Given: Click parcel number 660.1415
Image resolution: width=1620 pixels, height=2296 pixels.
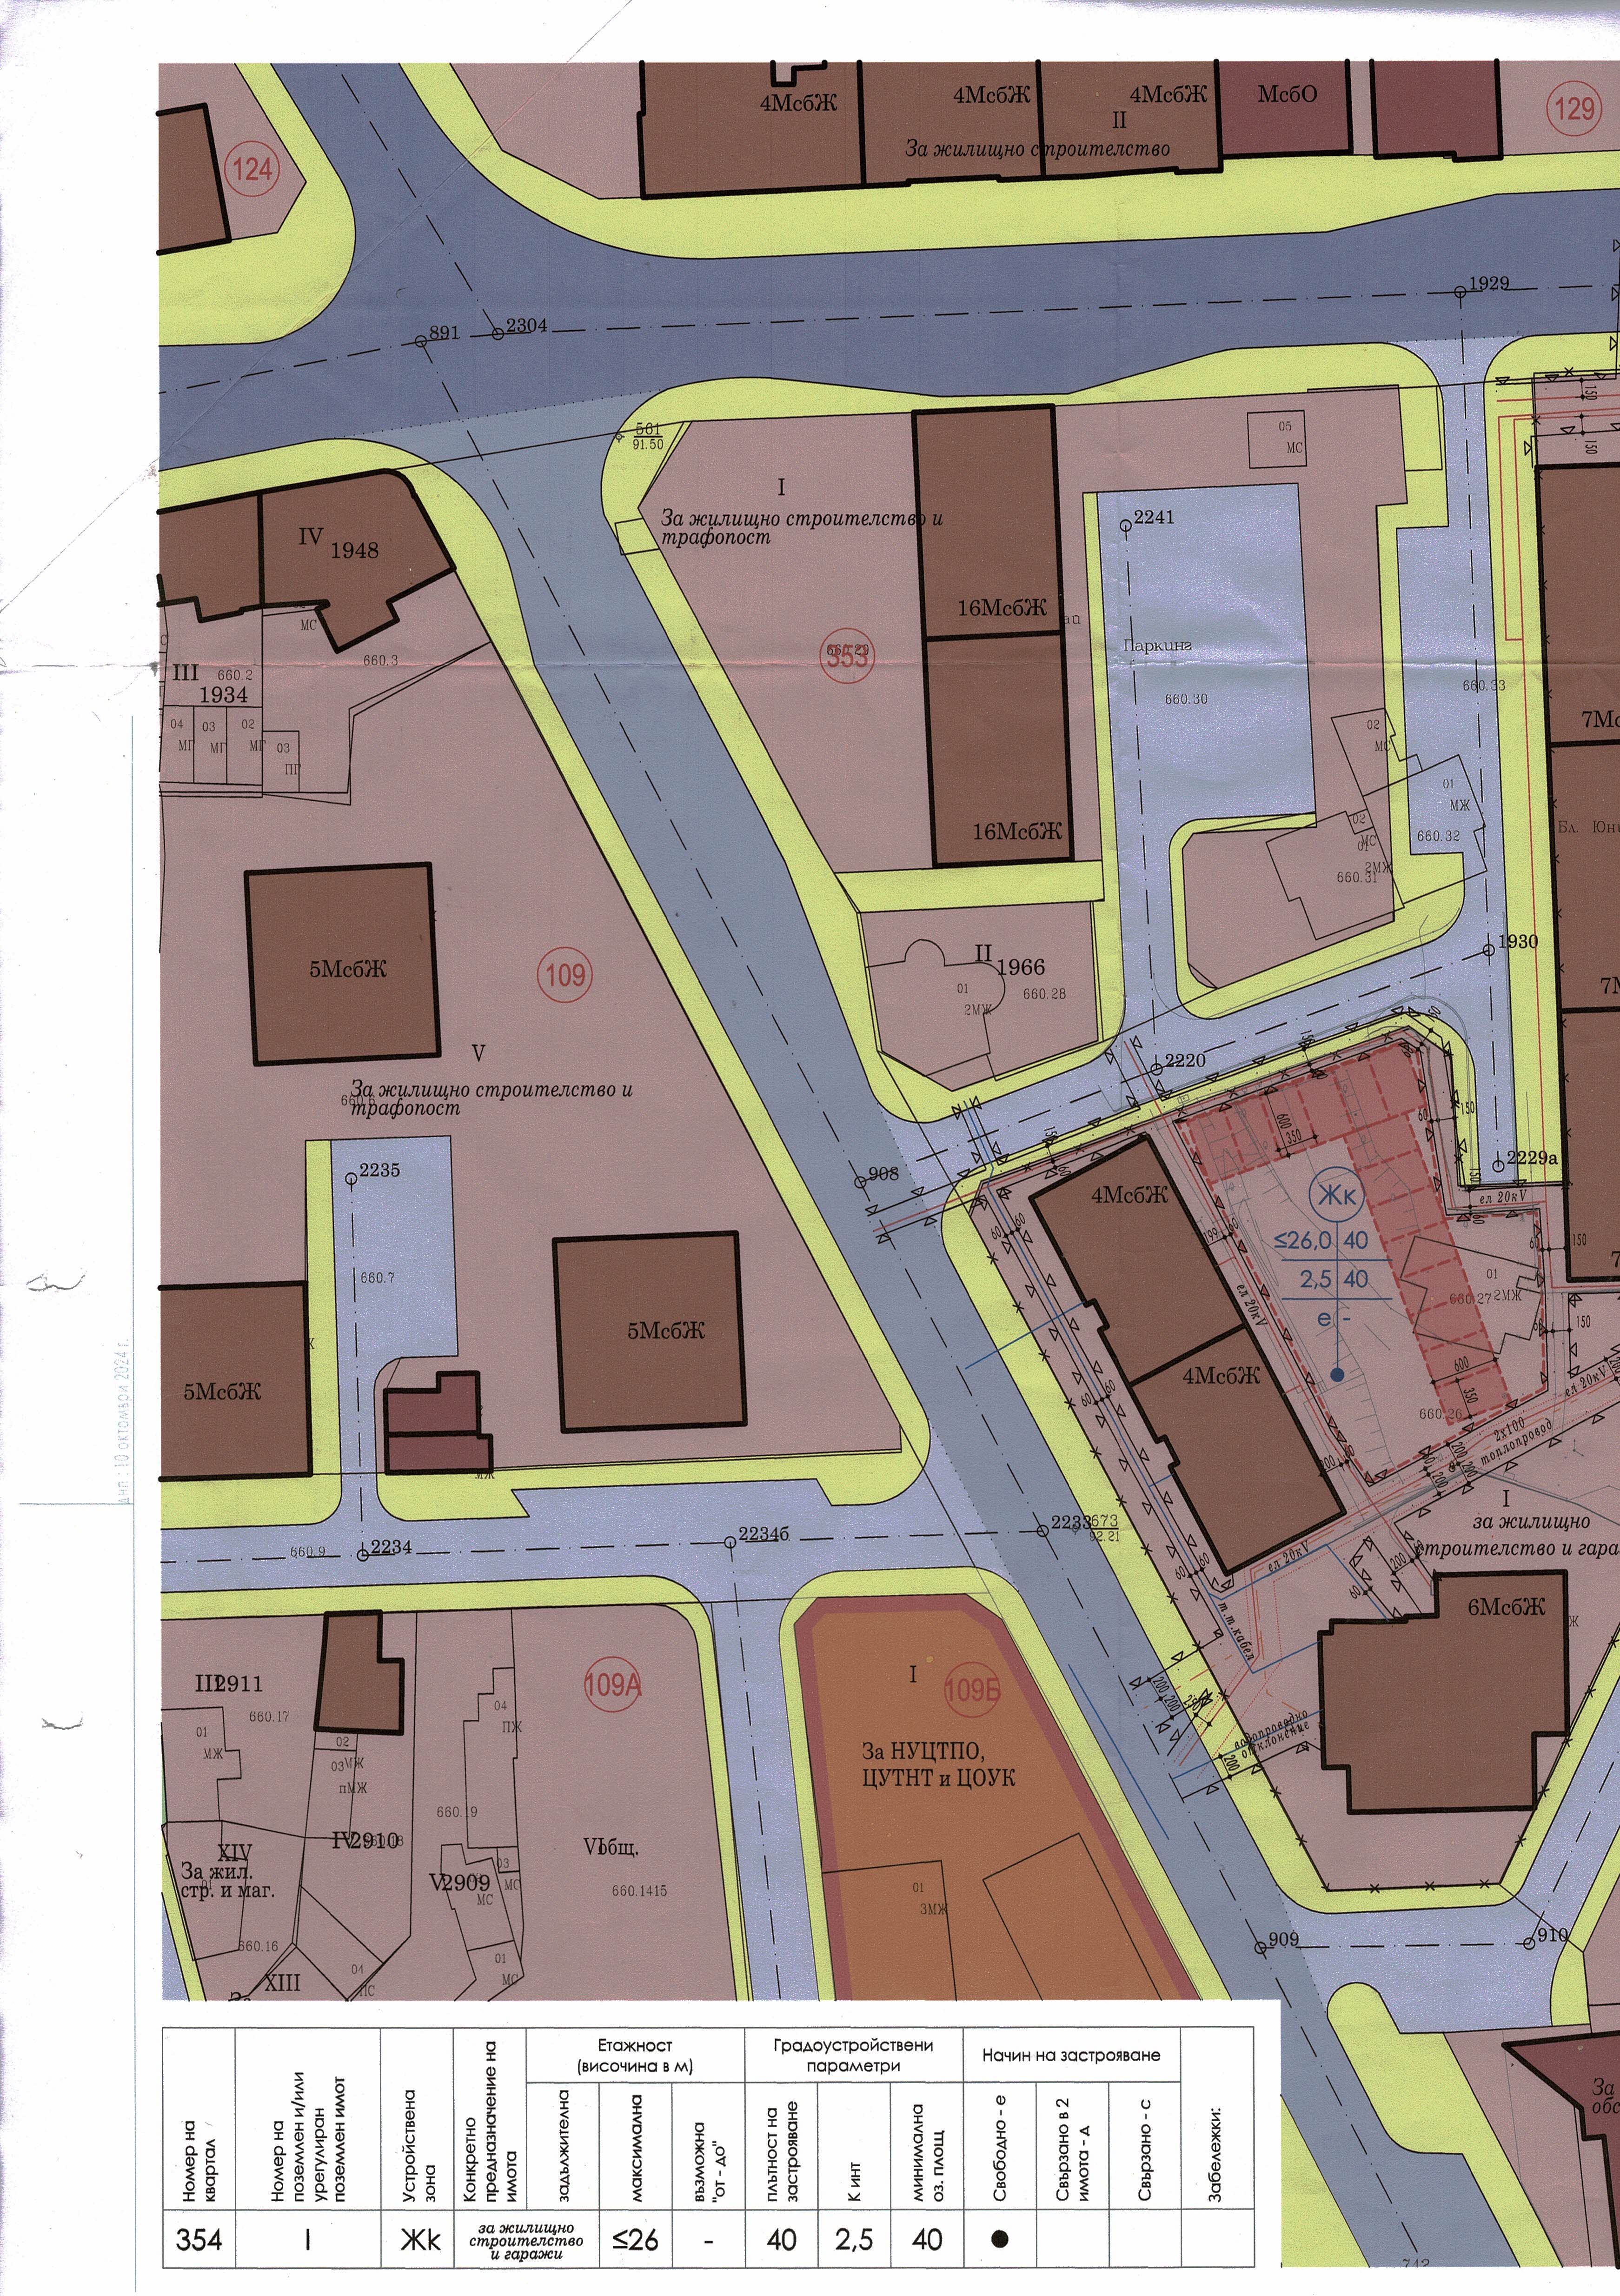Looking at the screenshot, I should [639, 1891].
